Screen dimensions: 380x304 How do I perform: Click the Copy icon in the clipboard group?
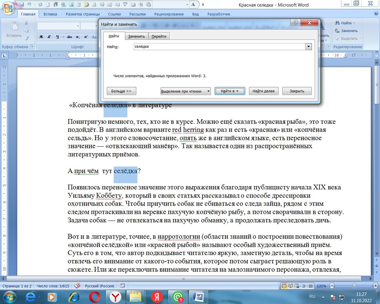click(x=27, y=30)
